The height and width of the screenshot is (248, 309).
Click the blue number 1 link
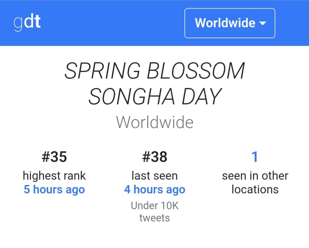coord(255,157)
